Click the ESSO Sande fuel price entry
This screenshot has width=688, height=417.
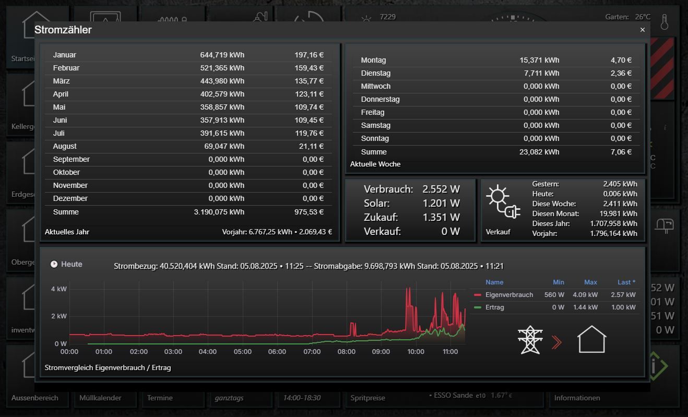[470, 395]
